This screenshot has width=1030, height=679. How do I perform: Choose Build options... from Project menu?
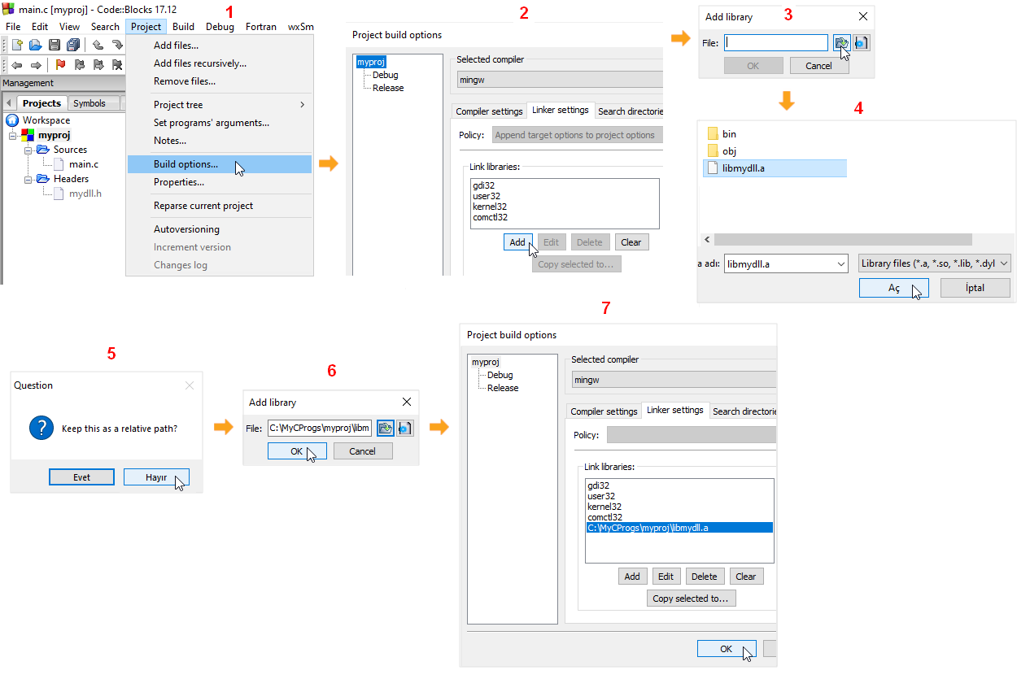tap(220, 164)
